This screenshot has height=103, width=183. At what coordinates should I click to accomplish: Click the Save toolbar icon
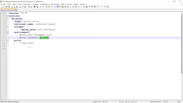[7, 7]
